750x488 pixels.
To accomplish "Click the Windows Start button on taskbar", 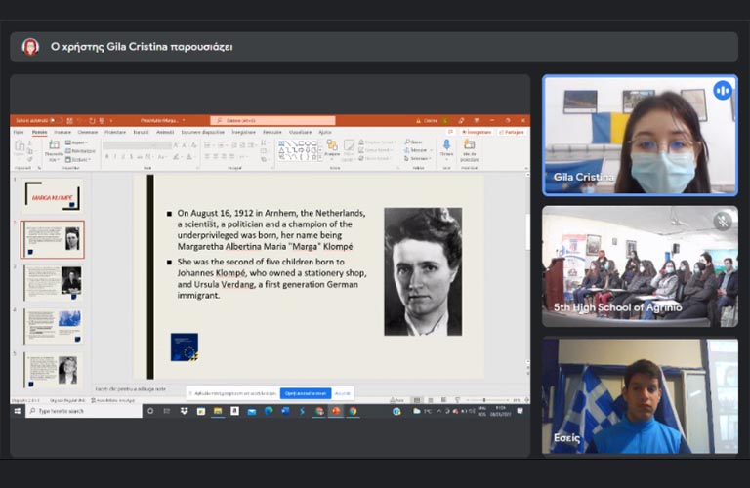I will 17,411.
